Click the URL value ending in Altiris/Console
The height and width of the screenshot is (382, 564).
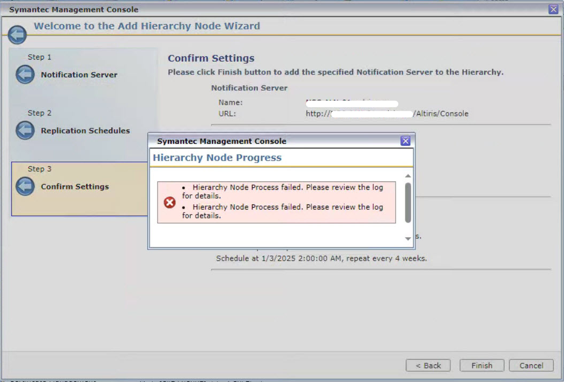click(387, 114)
